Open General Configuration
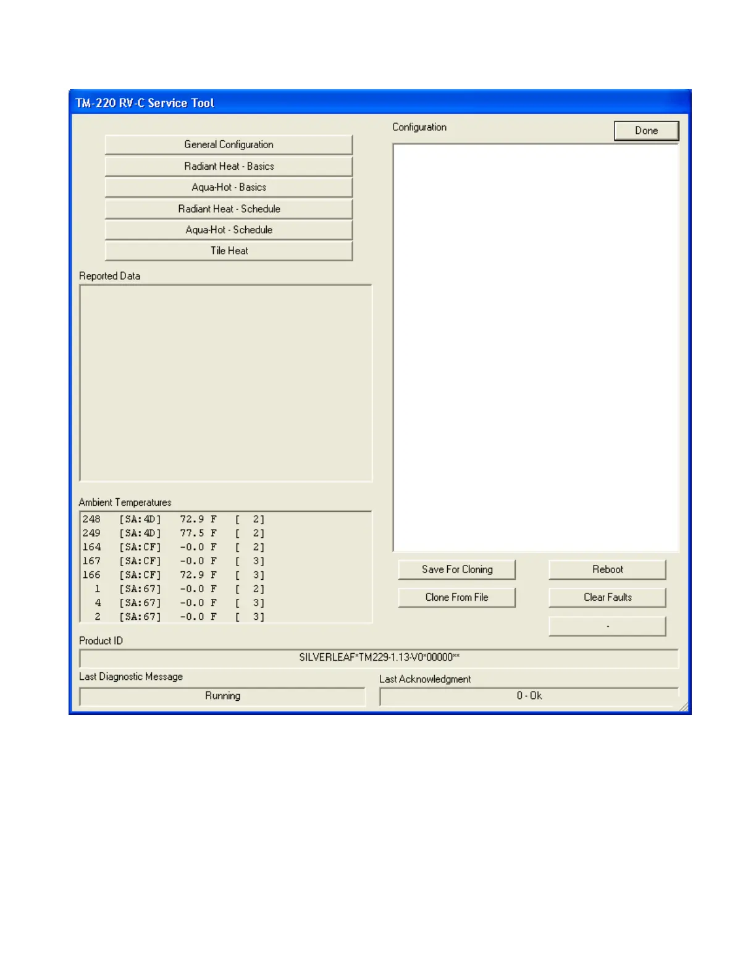Viewport: 756px width, 978px height. [229, 144]
